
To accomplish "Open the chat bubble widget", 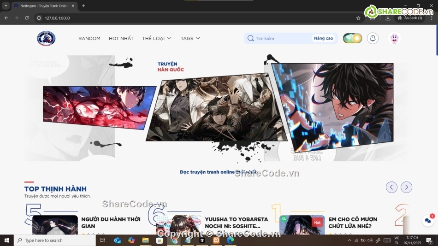I will 428,221.
